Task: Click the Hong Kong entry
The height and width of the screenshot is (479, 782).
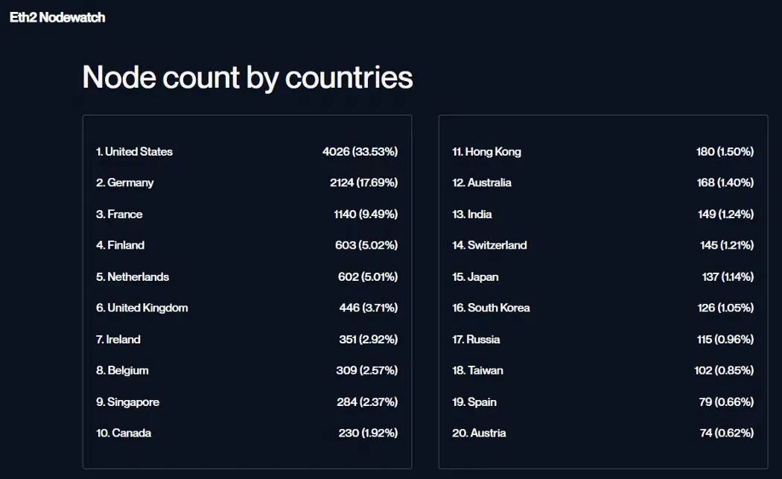Action: click(487, 152)
